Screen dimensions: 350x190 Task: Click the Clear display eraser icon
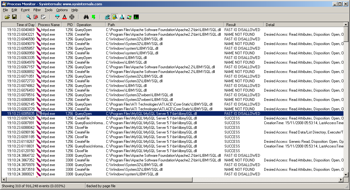(x=43, y=17)
